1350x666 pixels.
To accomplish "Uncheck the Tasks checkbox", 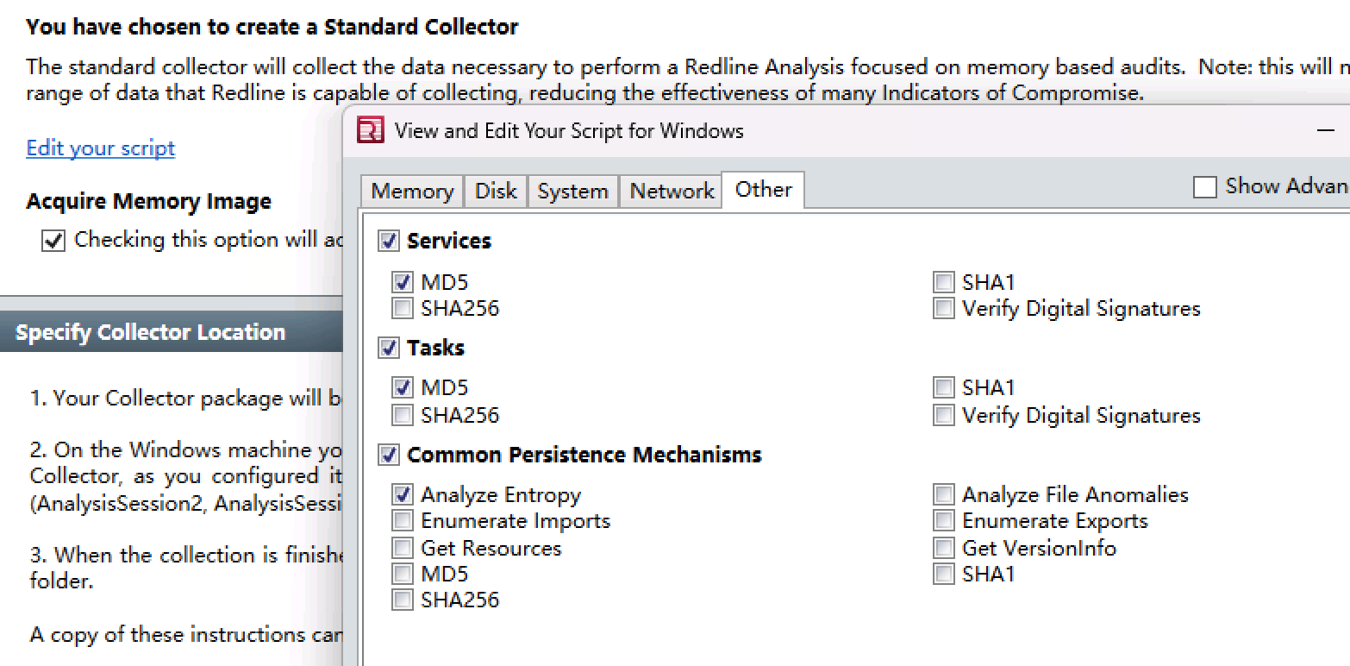I will (x=390, y=348).
